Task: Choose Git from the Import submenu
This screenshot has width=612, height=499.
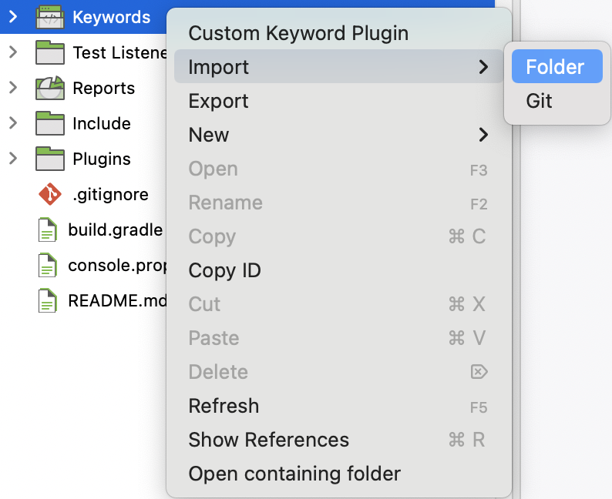Action: click(x=540, y=101)
